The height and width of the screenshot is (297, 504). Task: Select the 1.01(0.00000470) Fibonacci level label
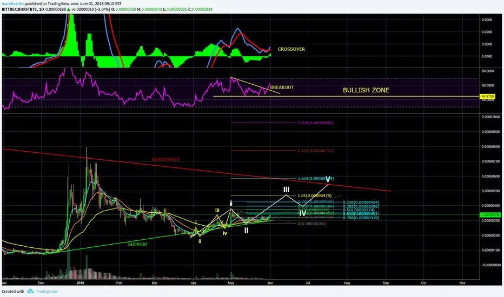[x=315, y=195]
